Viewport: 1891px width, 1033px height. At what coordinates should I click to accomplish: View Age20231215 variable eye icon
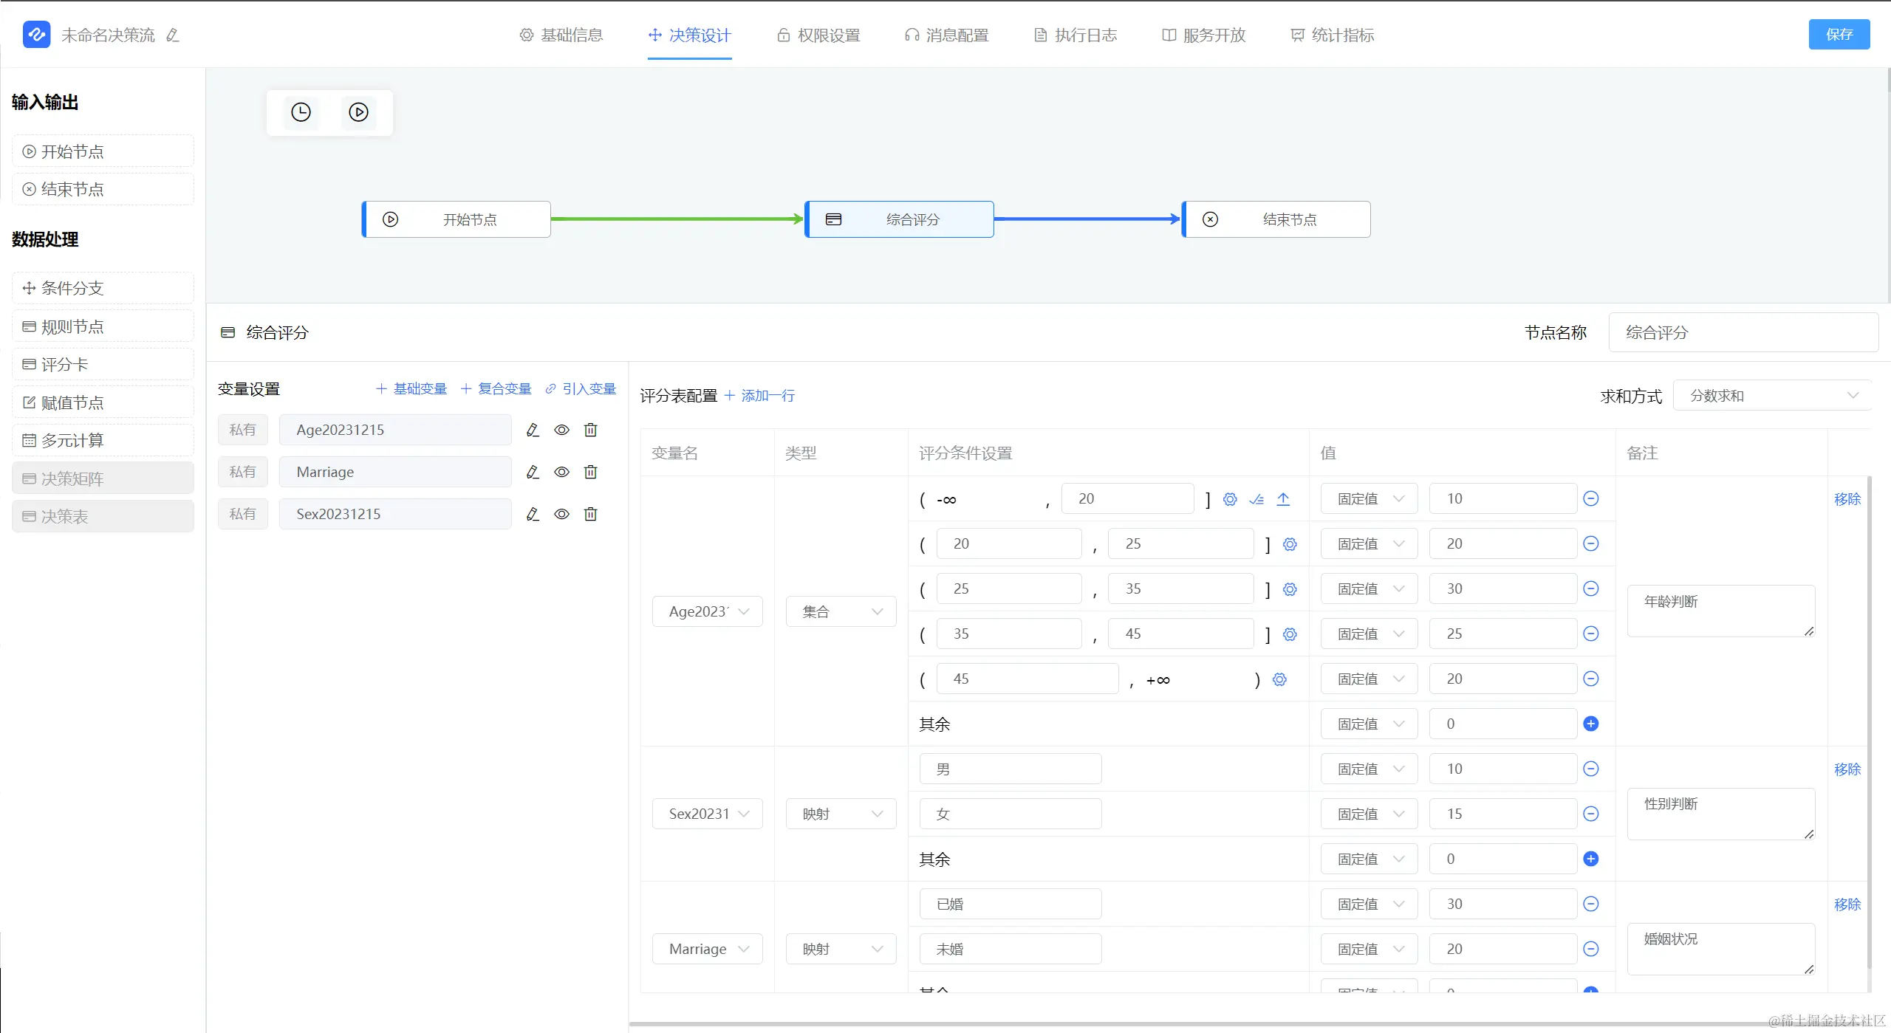coord(561,430)
